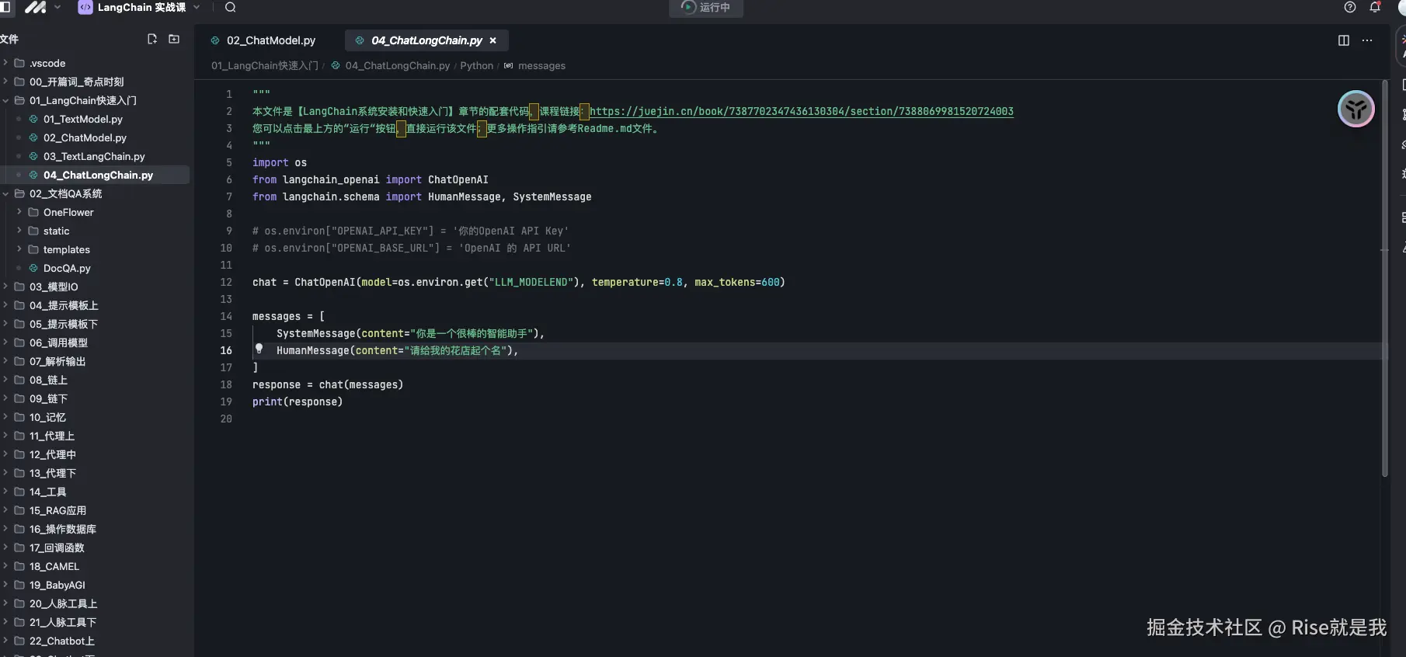1406x657 pixels.
Task: Split the editor with split view icon
Action: click(1344, 40)
